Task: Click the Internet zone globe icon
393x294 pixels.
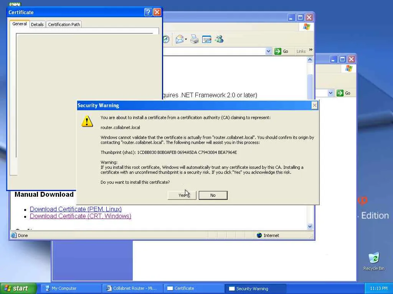Action: coord(259,235)
